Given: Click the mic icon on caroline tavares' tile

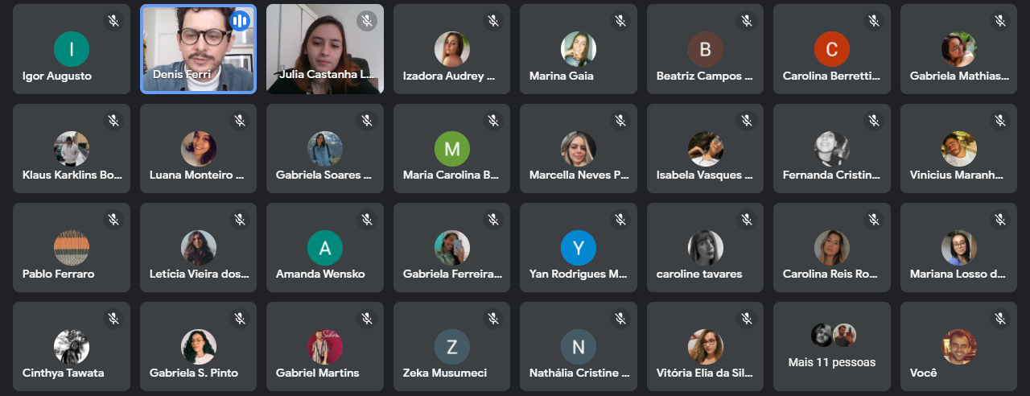Looking at the screenshot, I should (x=747, y=219).
